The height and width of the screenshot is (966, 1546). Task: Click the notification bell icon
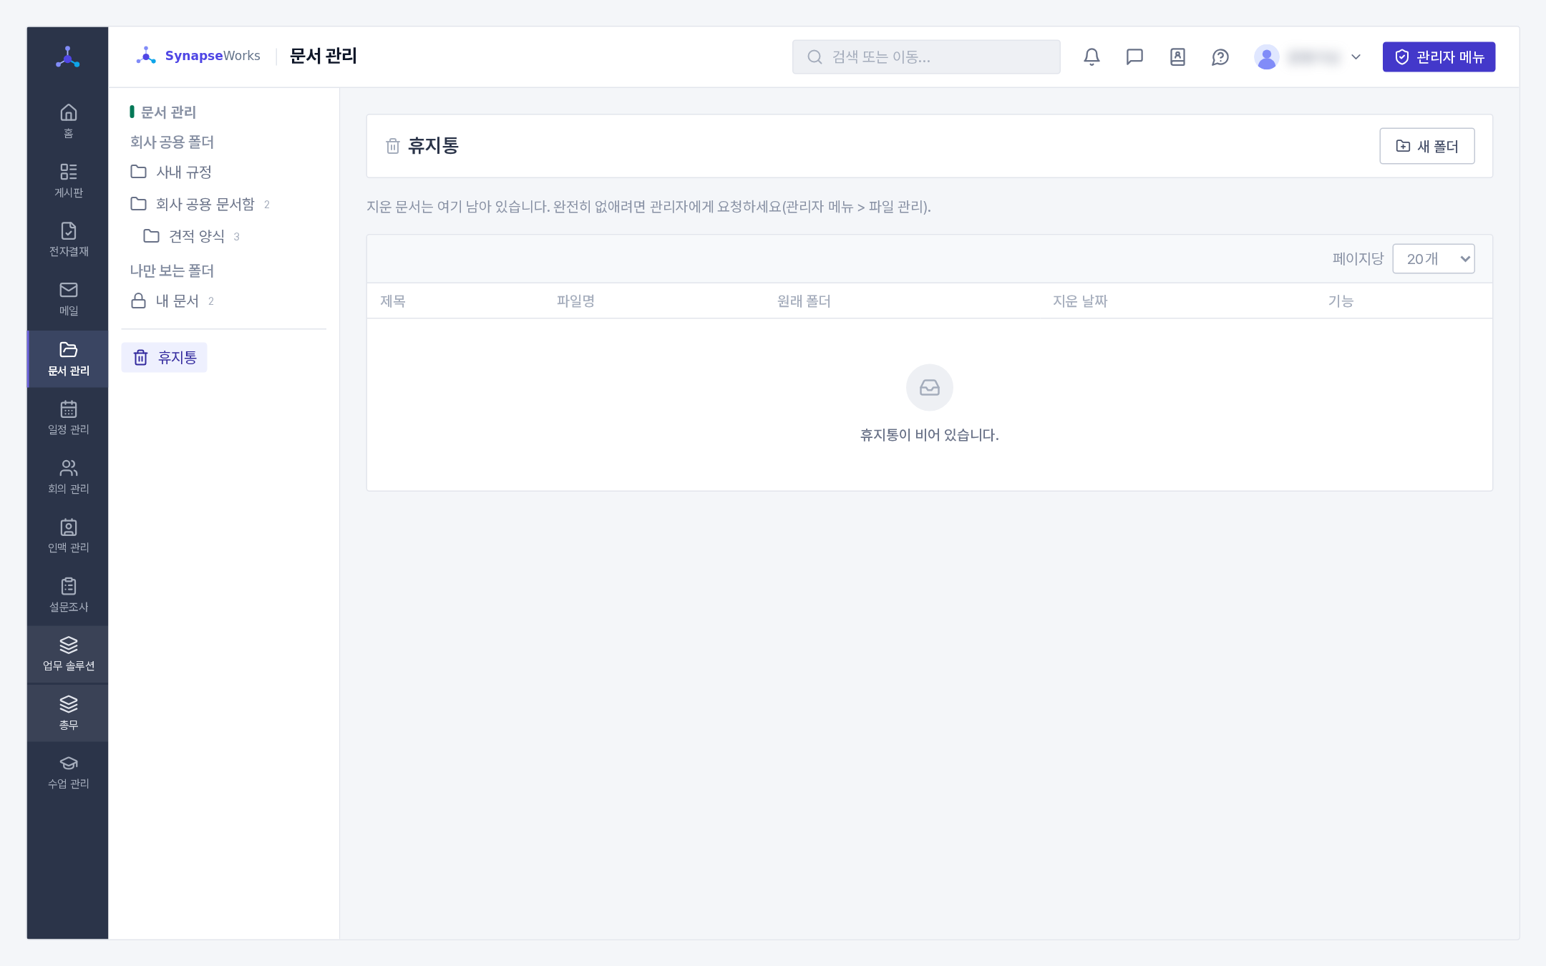[1092, 57]
